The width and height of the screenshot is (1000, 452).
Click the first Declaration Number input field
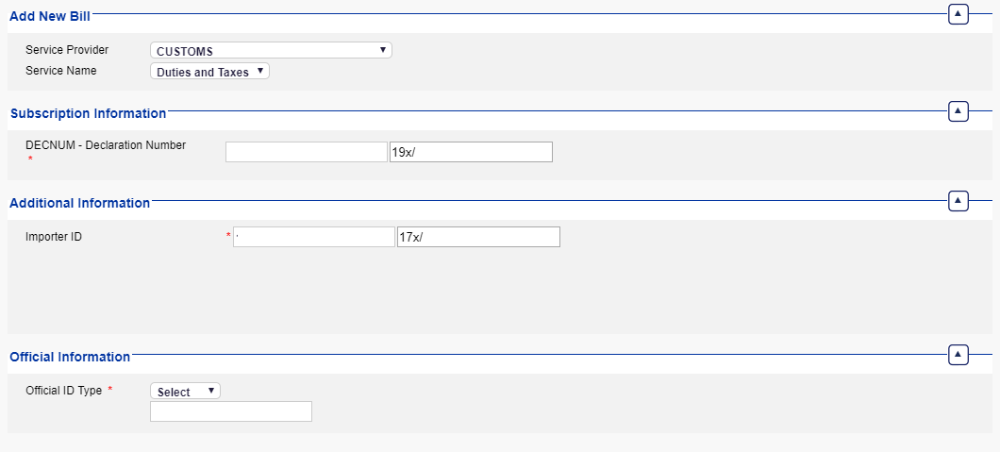[306, 152]
